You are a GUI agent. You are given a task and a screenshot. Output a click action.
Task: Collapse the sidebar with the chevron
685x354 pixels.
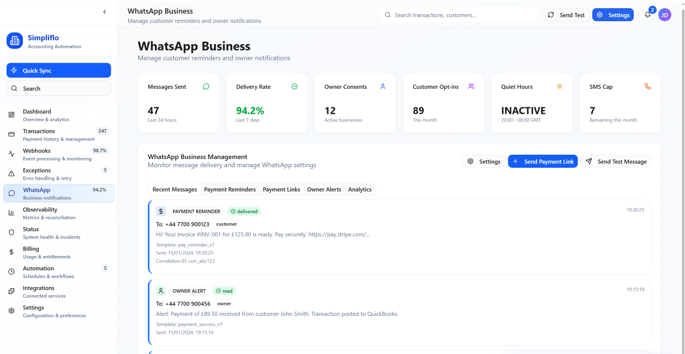point(105,11)
